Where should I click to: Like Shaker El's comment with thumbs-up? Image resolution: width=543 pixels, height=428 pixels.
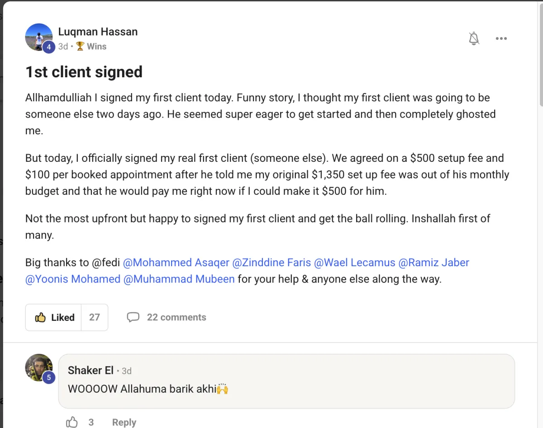(72, 422)
